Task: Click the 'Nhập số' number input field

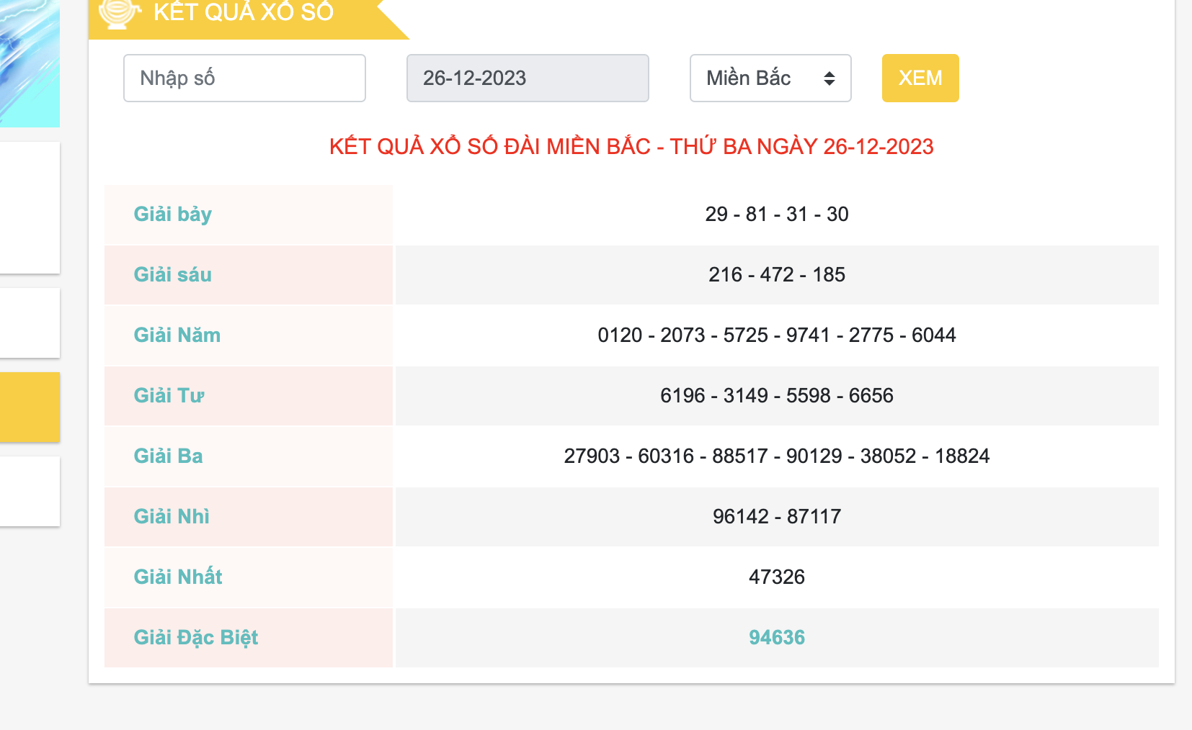Action: point(244,78)
